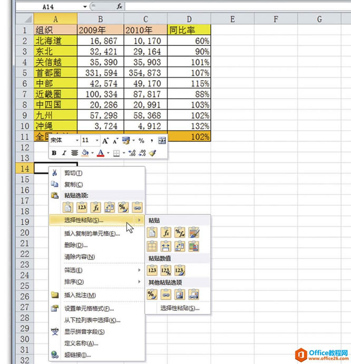
Task: Select Formulas fx icon in paste submenu
Action: [x=166, y=233]
